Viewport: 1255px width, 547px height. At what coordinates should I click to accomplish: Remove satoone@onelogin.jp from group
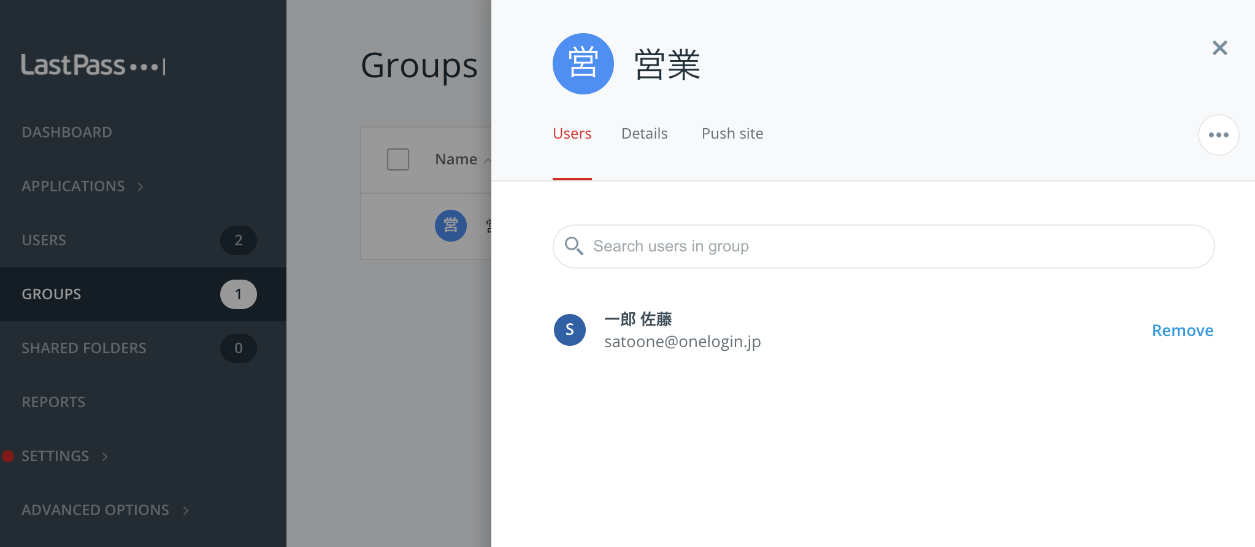tap(1183, 331)
